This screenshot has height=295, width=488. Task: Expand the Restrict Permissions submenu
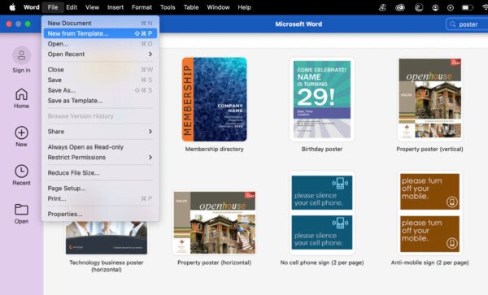tap(100, 158)
